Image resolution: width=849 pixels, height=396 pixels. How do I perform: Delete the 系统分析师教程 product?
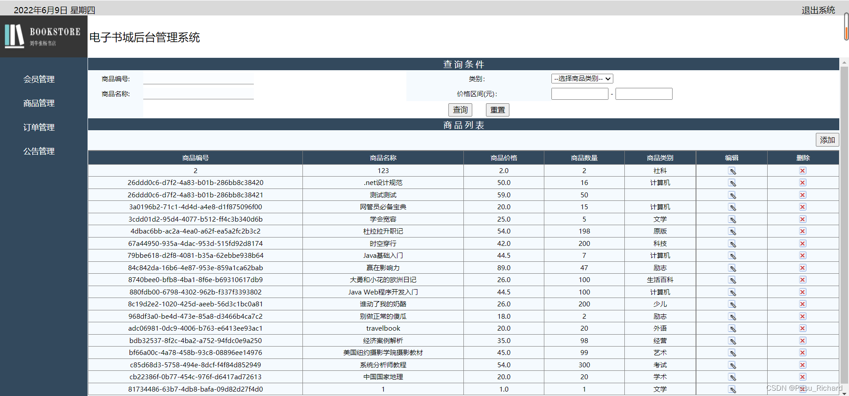(803, 365)
